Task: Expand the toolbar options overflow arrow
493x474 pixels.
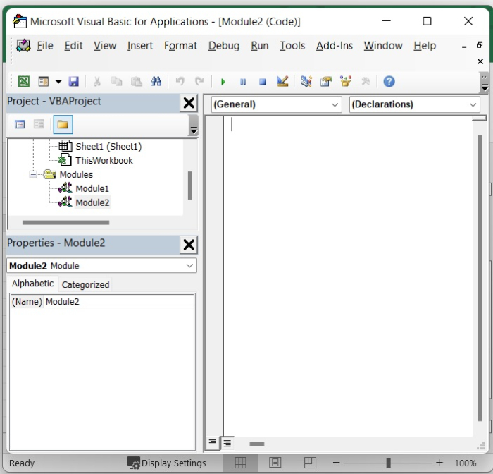Action: pyautogui.click(x=485, y=83)
